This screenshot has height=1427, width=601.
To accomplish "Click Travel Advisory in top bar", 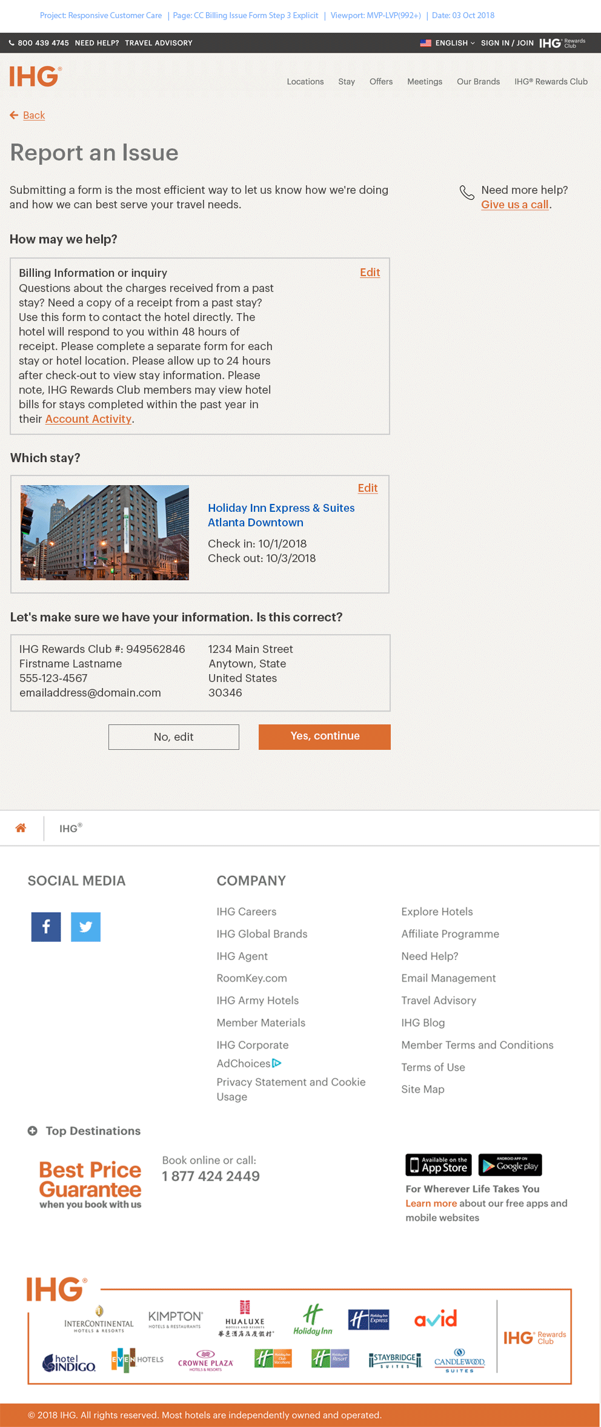I will 159,43.
